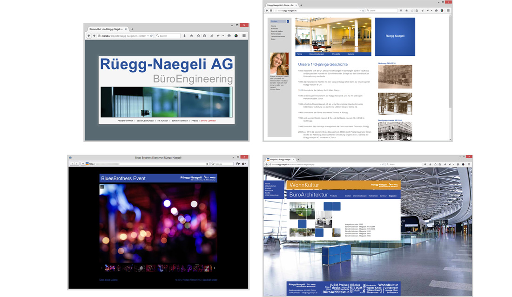Select Referenzen in the gray sidebar
This screenshot has height=297, width=512.
[276, 34]
